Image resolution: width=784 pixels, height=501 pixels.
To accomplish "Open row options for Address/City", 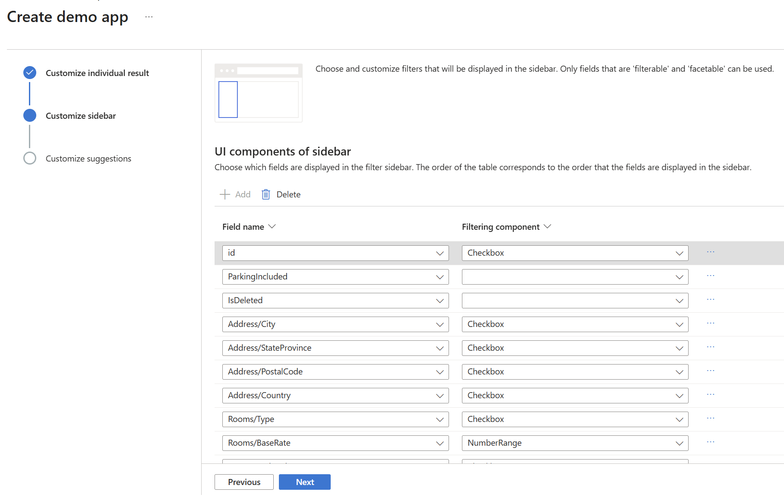I will (711, 323).
